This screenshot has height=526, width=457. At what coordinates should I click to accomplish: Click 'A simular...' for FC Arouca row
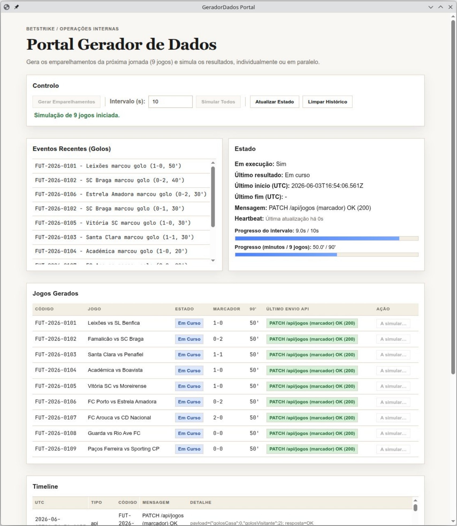(x=393, y=418)
